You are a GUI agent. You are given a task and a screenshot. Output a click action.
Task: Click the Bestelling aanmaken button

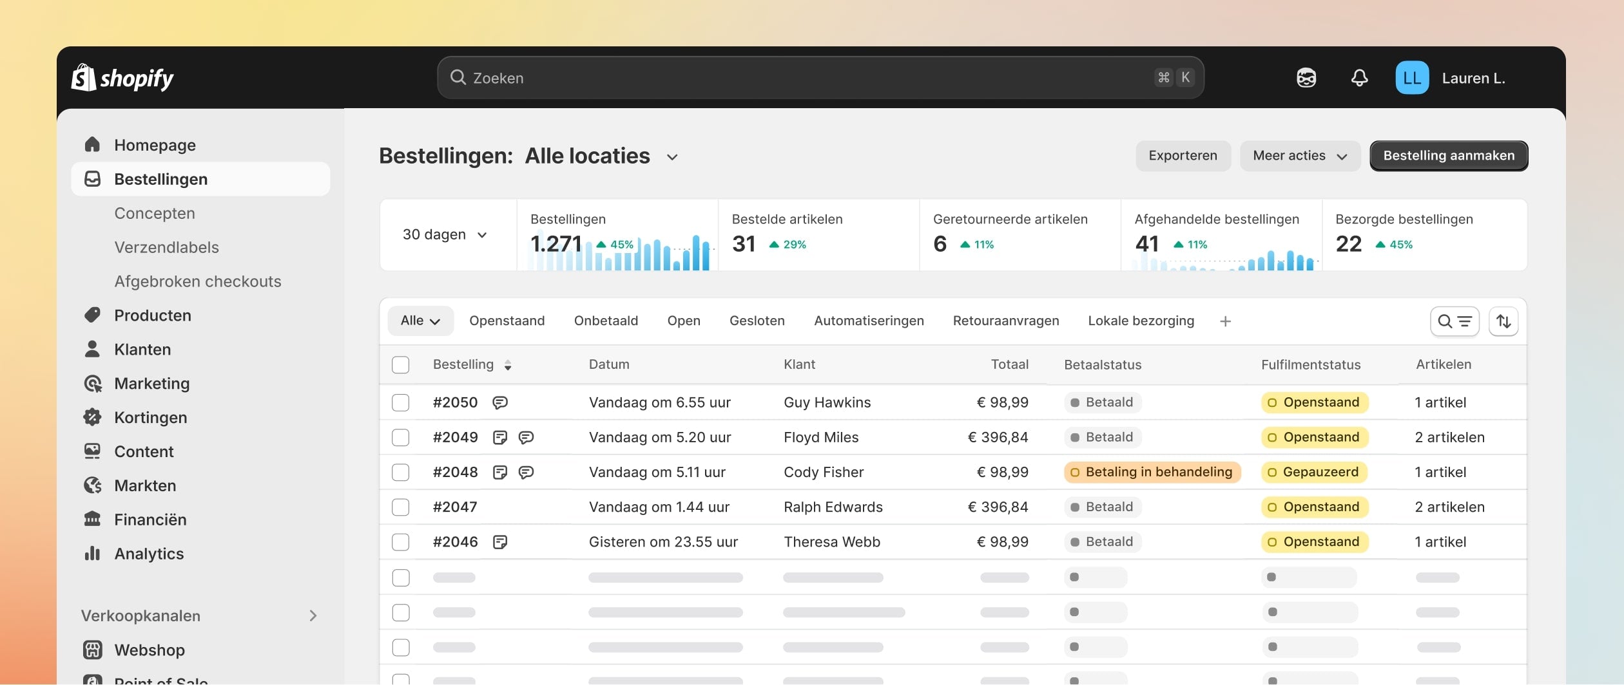pyautogui.click(x=1449, y=156)
